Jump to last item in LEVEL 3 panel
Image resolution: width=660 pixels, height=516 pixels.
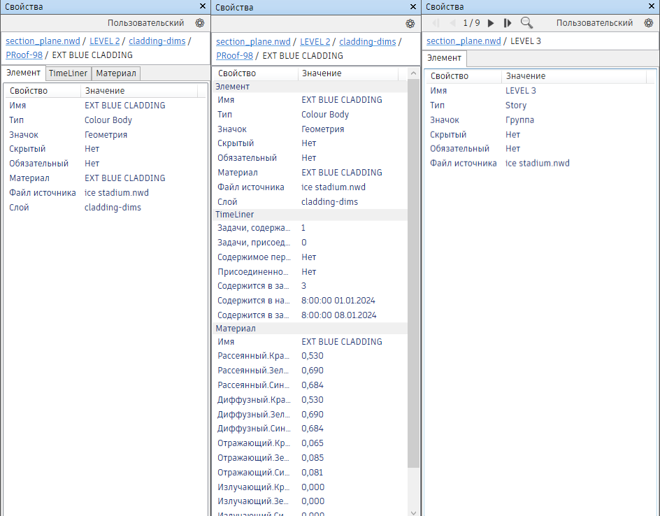(x=508, y=23)
